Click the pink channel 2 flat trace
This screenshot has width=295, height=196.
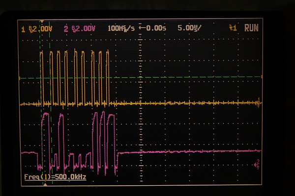[197, 152]
